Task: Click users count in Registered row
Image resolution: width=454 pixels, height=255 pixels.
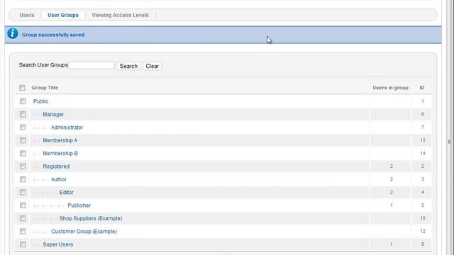Action: click(x=391, y=166)
